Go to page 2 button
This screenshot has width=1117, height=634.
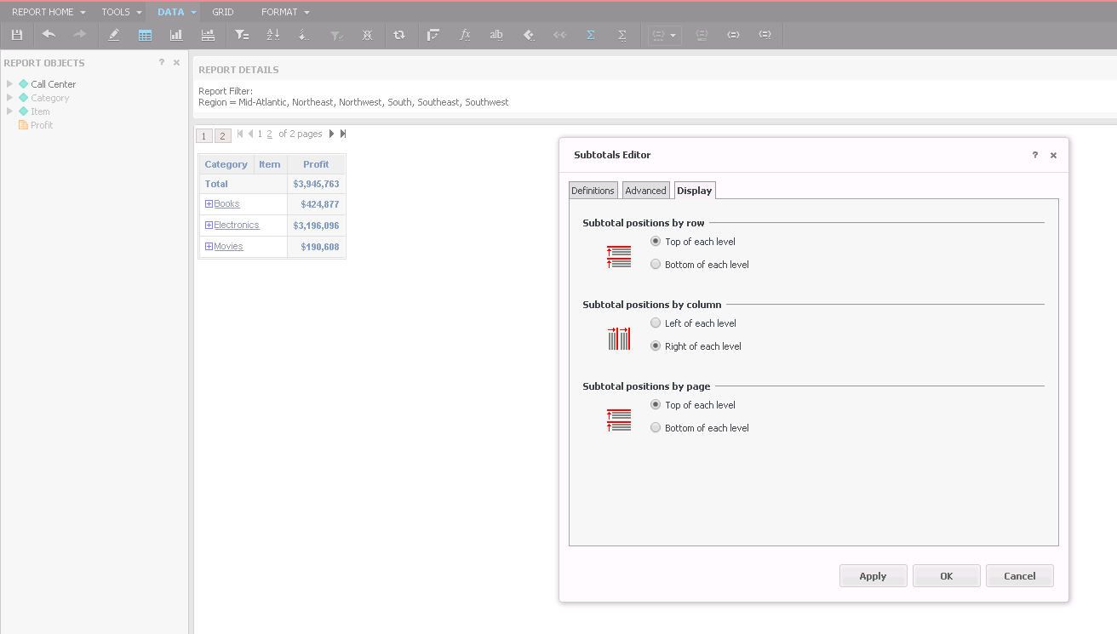222,136
